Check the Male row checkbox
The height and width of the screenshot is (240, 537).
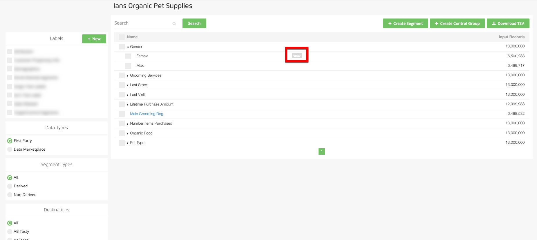[128, 66]
